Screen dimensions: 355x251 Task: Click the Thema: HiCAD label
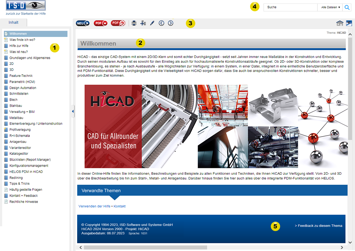click(x=336, y=33)
